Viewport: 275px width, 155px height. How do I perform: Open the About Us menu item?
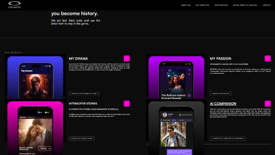point(186,5)
